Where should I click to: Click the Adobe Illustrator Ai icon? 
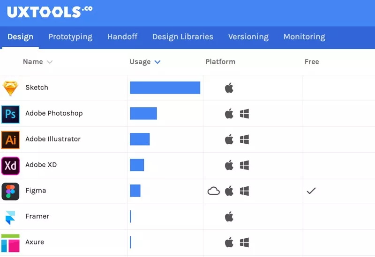(x=10, y=140)
